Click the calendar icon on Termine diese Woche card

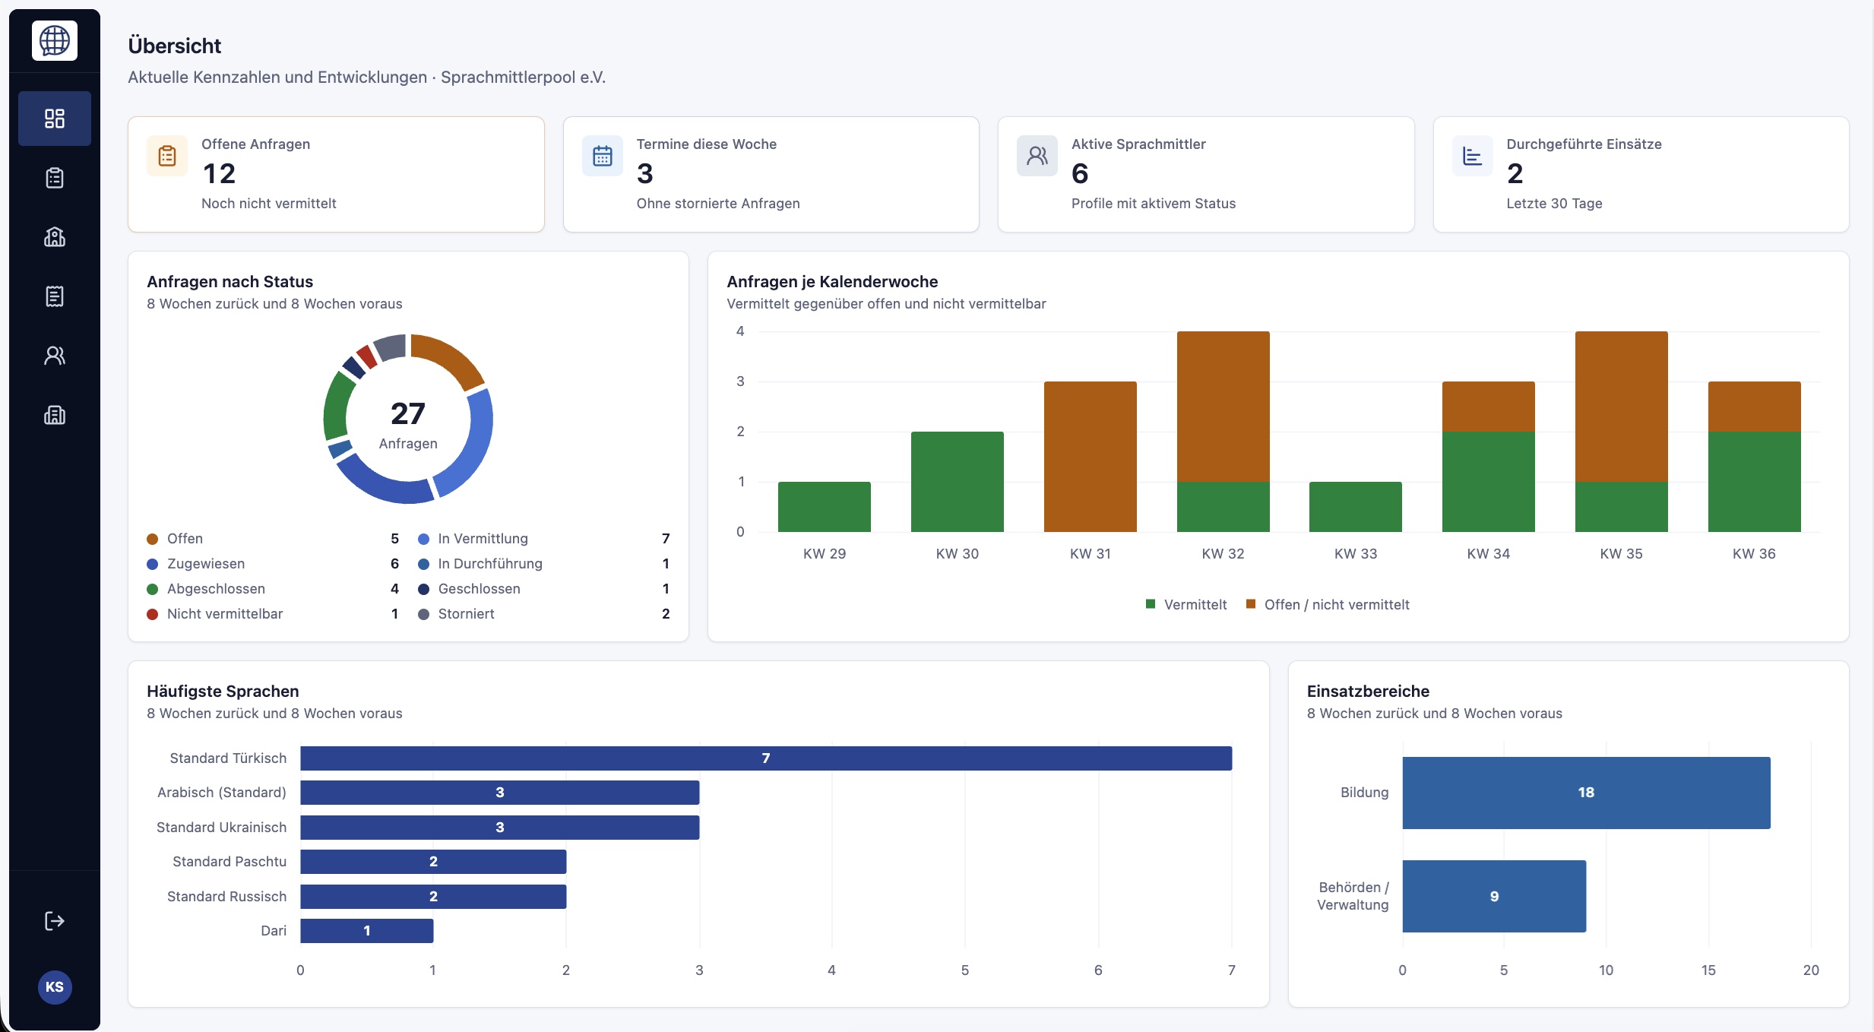tap(603, 156)
